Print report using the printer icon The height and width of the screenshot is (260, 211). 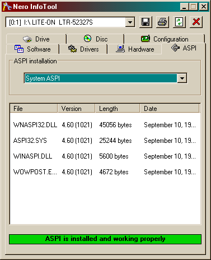tap(162, 22)
